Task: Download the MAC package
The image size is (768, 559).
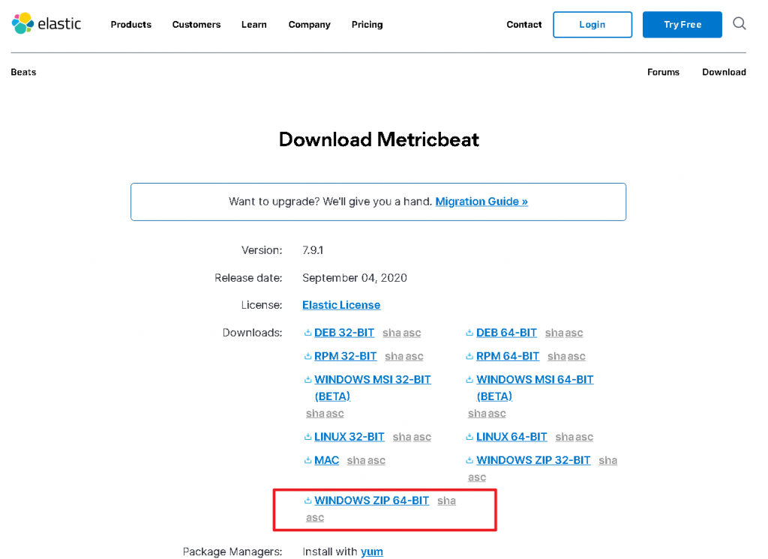Action: [326, 461]
